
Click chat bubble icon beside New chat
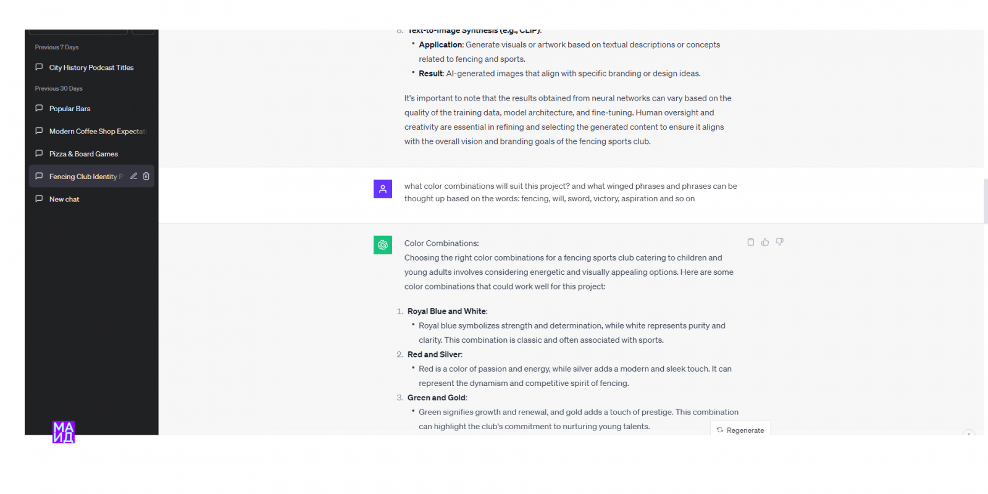coord(39,199)
